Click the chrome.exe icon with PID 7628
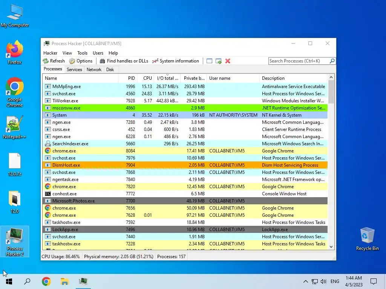This screenshot has height=289, width=386. point(48,215)
